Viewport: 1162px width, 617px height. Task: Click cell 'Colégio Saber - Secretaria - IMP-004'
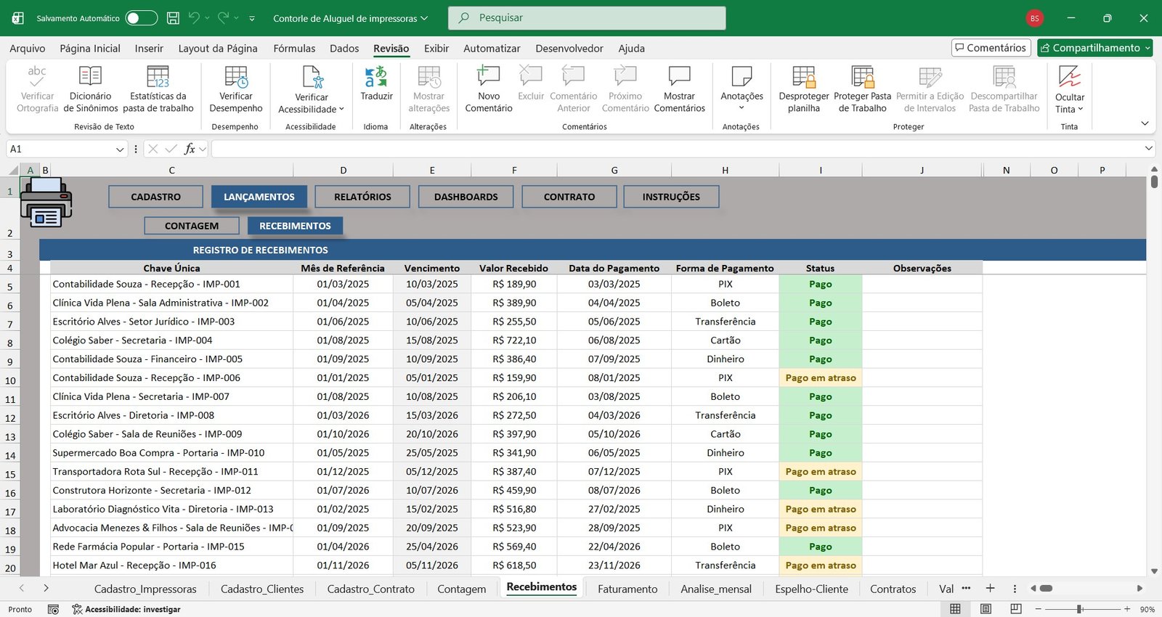172,340
